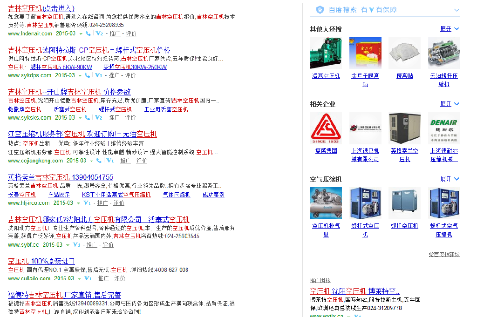Open the 空压机 100%原装进口 result
This screenshot has height=317, width=477.
(41, 261)
